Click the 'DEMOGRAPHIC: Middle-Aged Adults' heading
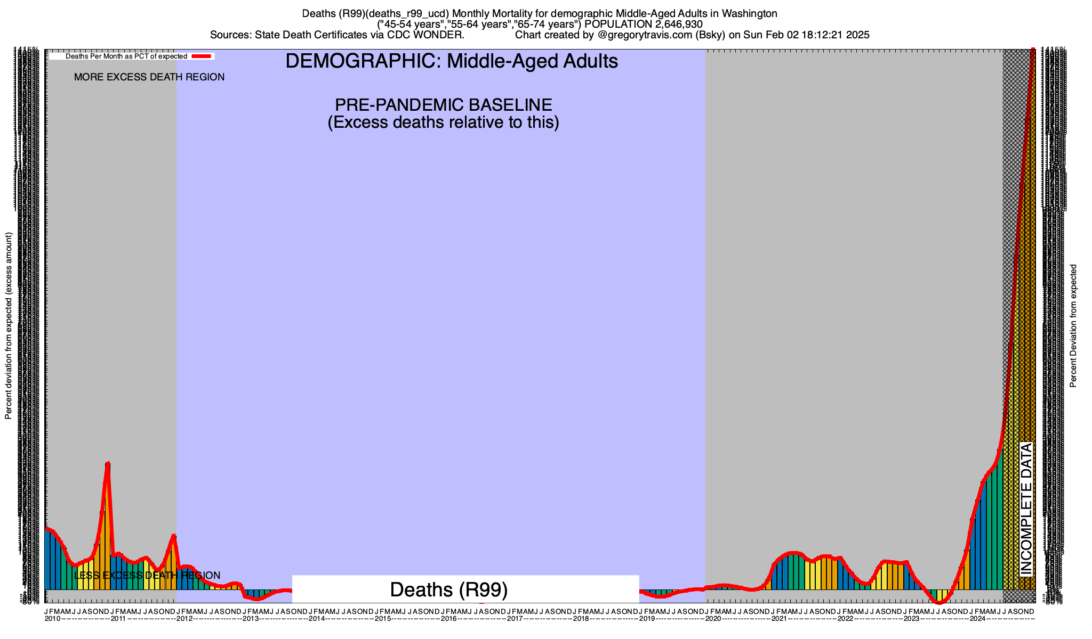The width and height of the screenshot is (1092, 639). (x=452, y=61)
